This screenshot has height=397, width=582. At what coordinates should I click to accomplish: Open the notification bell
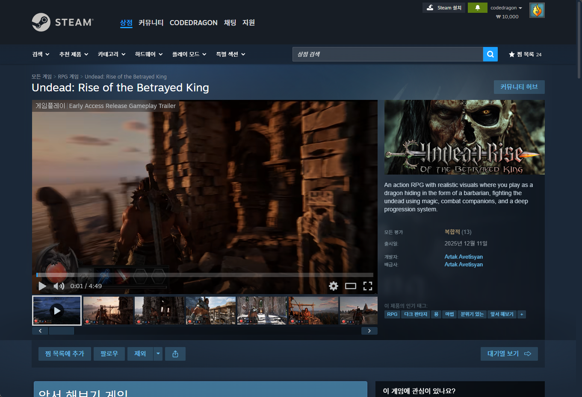tap(477, 8)
